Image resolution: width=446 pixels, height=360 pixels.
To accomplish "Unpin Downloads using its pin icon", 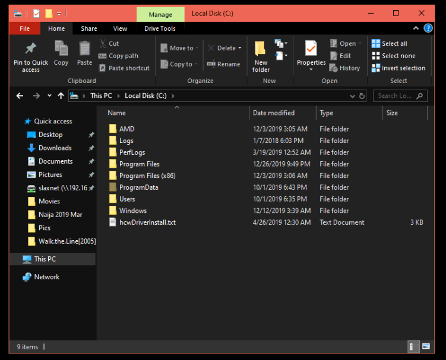I will point(91,148).
